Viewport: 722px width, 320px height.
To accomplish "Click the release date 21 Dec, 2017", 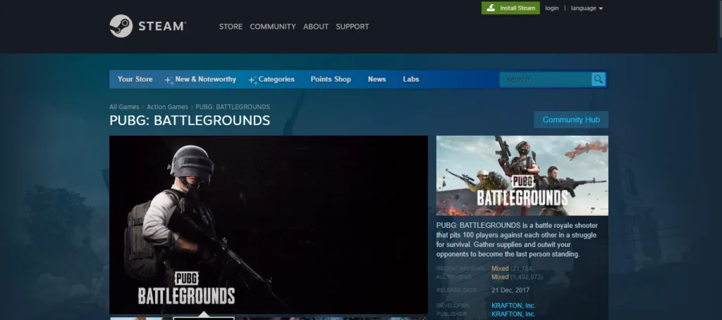I will pos(510,290).
